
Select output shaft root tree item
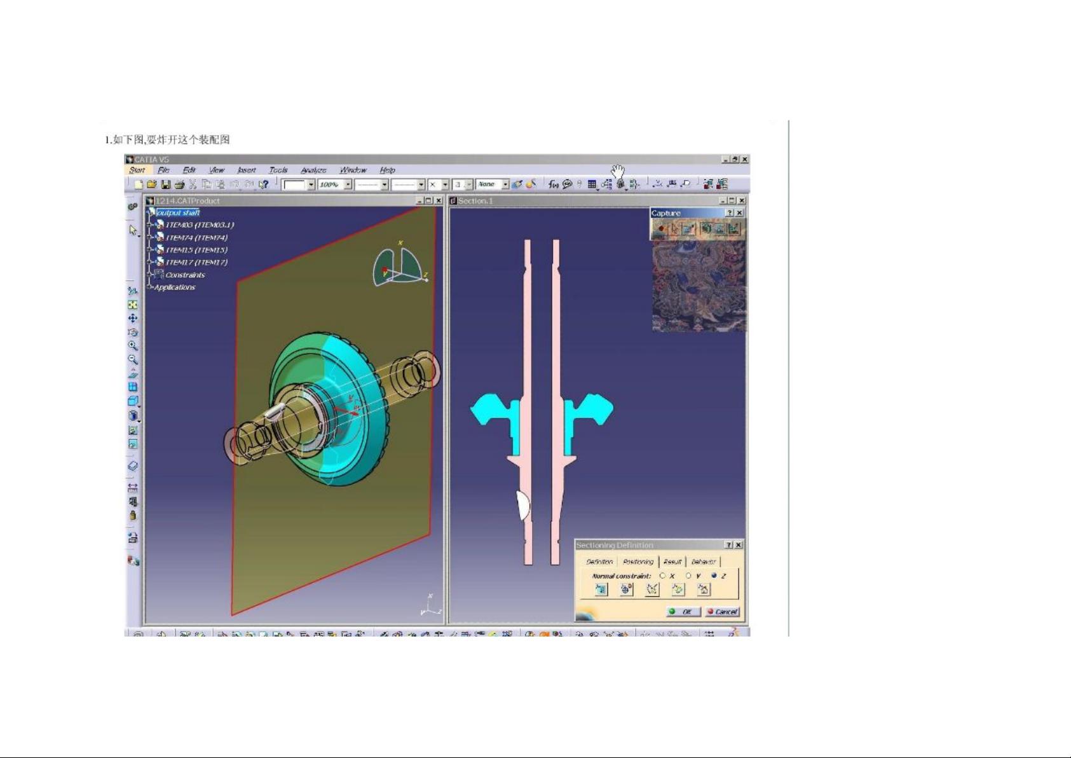point(178,212)
